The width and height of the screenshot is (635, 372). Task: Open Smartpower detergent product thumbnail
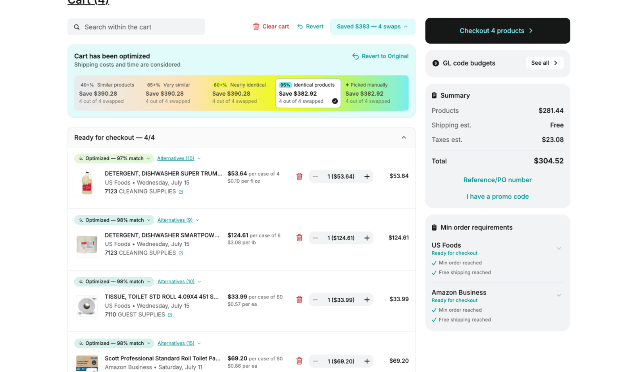point(87,245)
